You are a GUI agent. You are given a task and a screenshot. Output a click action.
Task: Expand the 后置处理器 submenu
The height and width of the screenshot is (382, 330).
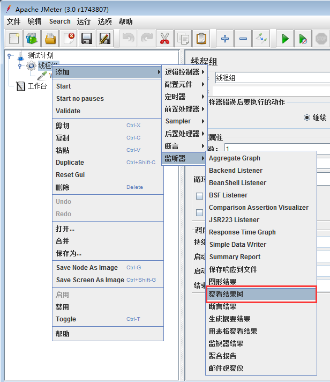[184, 134]
